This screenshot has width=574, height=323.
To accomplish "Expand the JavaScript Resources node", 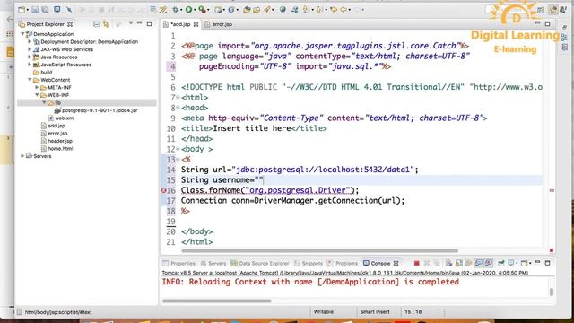I will (x=30, y=65).
